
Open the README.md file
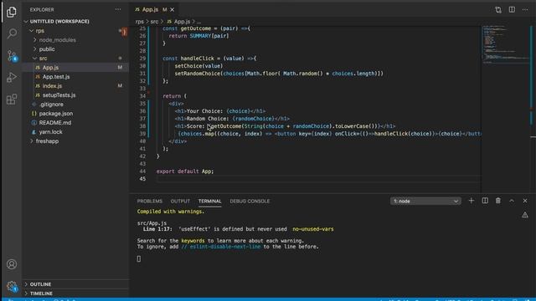(x=55, y=123)
